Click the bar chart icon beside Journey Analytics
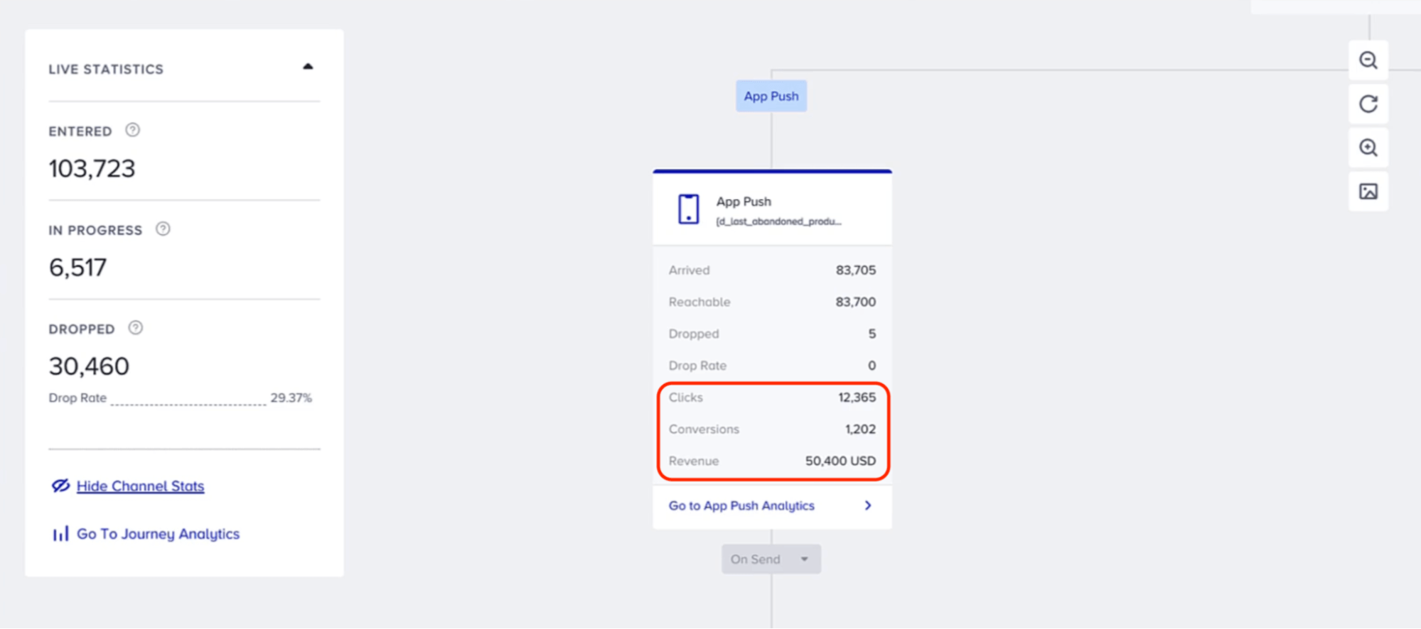Image resolution: width=1421 pixels, height=629 pixels. click(x=60, y=534)
